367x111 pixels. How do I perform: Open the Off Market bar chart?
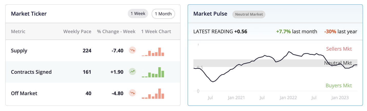[153, 94]
